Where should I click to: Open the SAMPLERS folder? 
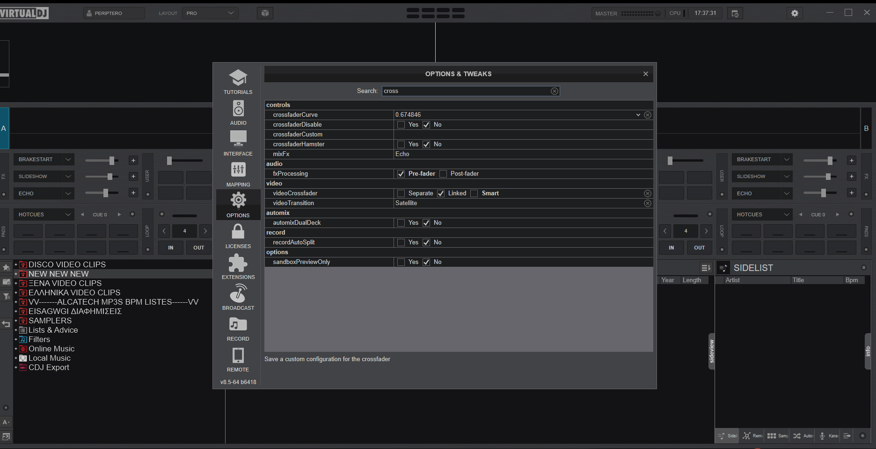coord(50,321)
